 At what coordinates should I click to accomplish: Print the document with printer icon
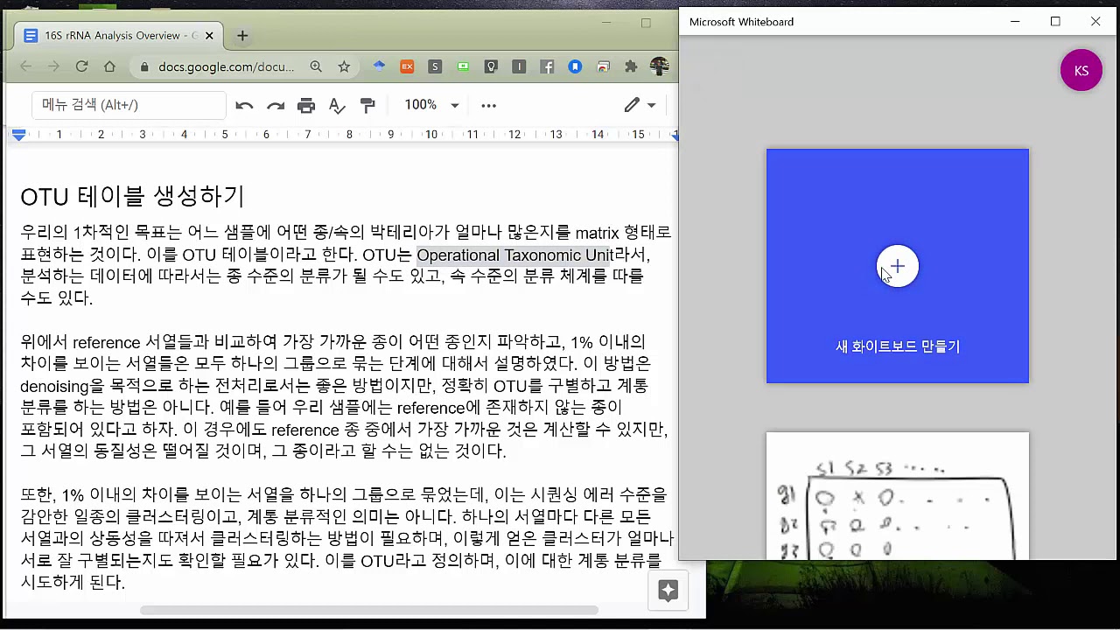pyautogui.click(x=306, y=105)
